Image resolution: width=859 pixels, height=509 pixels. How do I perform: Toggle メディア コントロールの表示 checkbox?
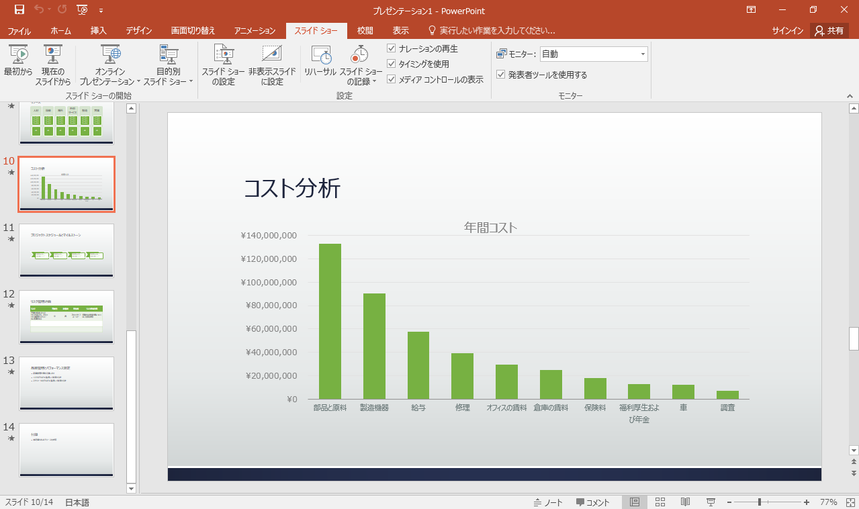tap(392, 79)
